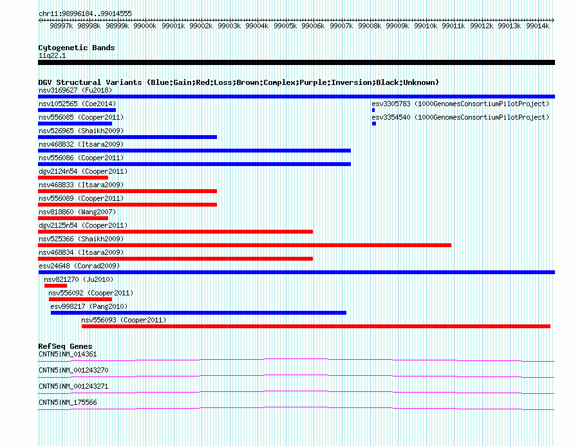Viewport: 573px width, 446px height.
Task: Select the nsv525366 long red loss bar
Action: 245,245
